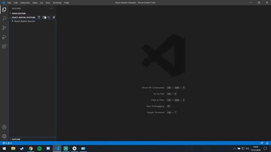
Task: Open the Source Control view
Action: (4, 28)
